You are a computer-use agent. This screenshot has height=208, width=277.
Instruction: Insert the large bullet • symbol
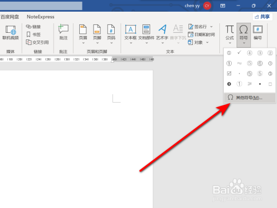click(260, 84)
